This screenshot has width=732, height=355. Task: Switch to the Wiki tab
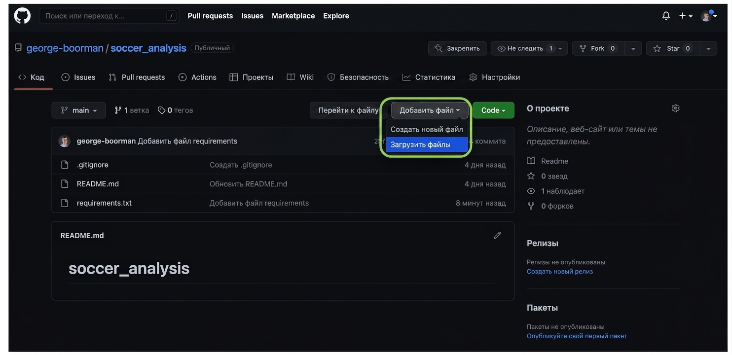point(300,77)
